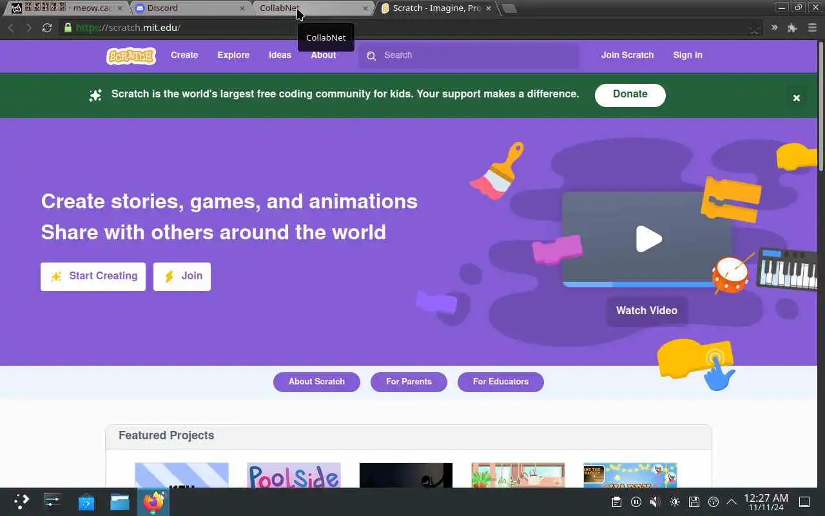Viewport: 825px width, 516px height.
Task: Open the plant room featured project thumbnail
Action: point(518,475)
